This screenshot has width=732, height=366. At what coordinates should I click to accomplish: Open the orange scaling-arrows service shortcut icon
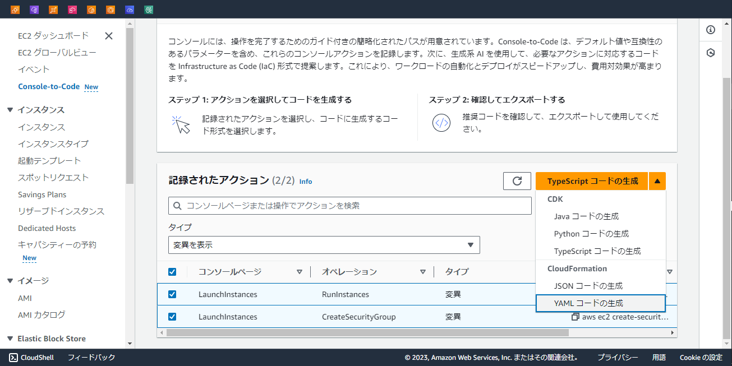click(53, 10)
